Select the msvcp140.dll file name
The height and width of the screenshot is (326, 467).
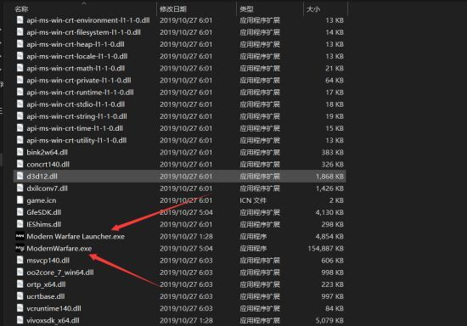pyautogui.click(x=48, y=260)
